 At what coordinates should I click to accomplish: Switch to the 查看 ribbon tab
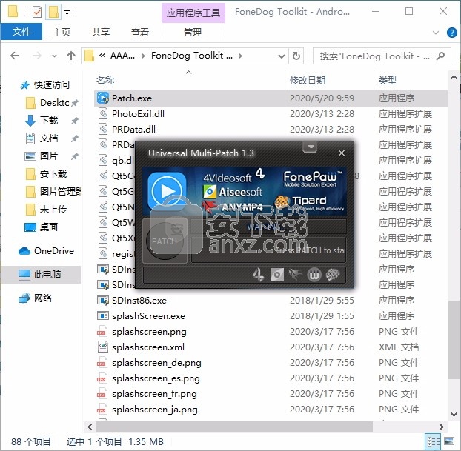[140, 32]
